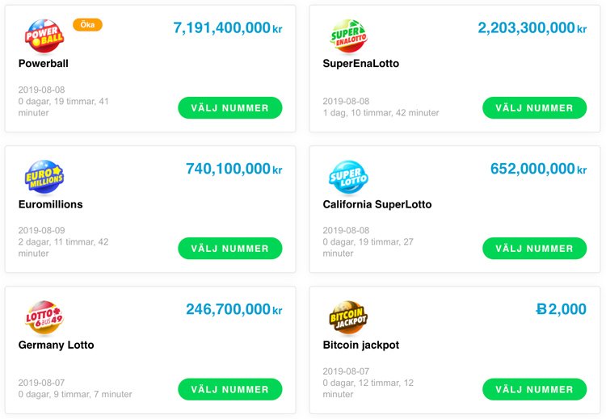Click the Germany Lotto title text

pos(56,345)
